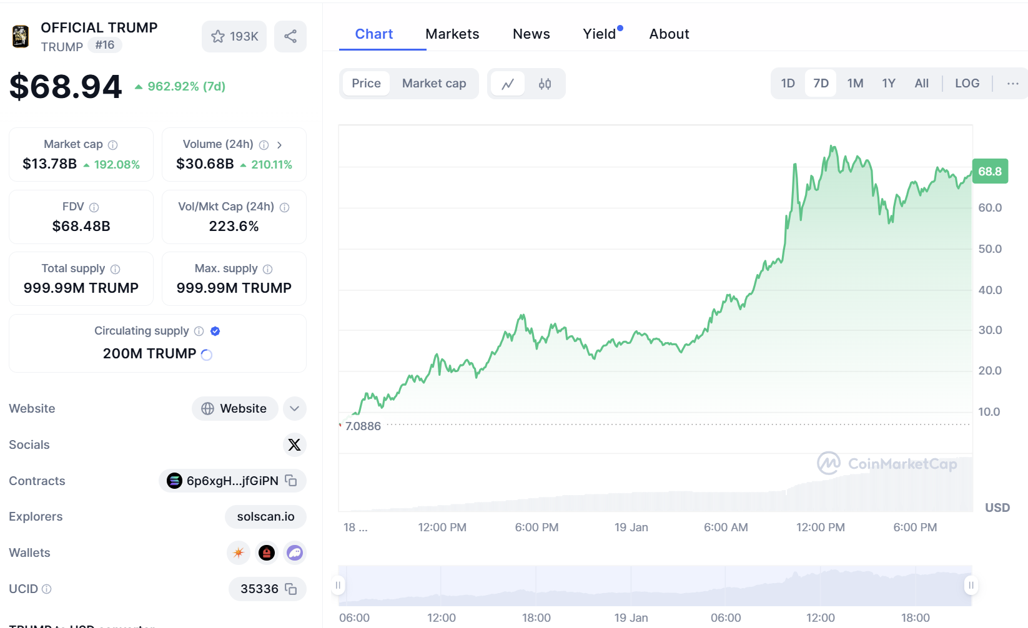Open the About tab
This screenshot has height=628, width=1028.
pos(669,34)
